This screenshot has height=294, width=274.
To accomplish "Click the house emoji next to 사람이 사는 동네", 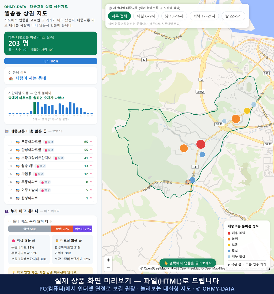I will (11, 78).
